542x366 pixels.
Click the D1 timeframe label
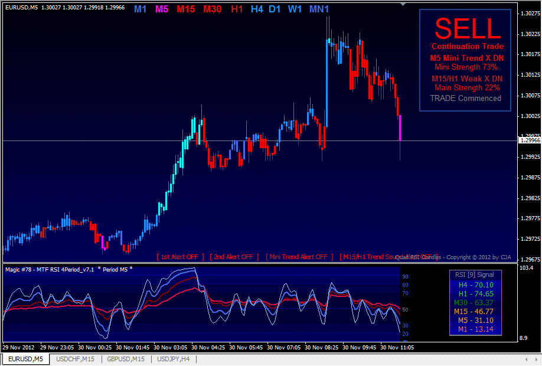pos(275,9)
